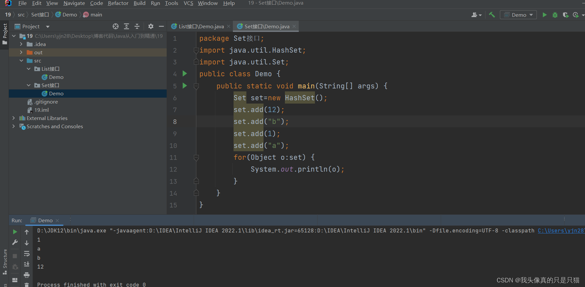
Task: Open the Window menu
Action: (208, 3)
